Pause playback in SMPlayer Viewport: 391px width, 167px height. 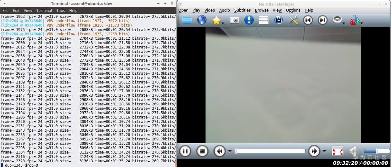[x=185, y=151]
